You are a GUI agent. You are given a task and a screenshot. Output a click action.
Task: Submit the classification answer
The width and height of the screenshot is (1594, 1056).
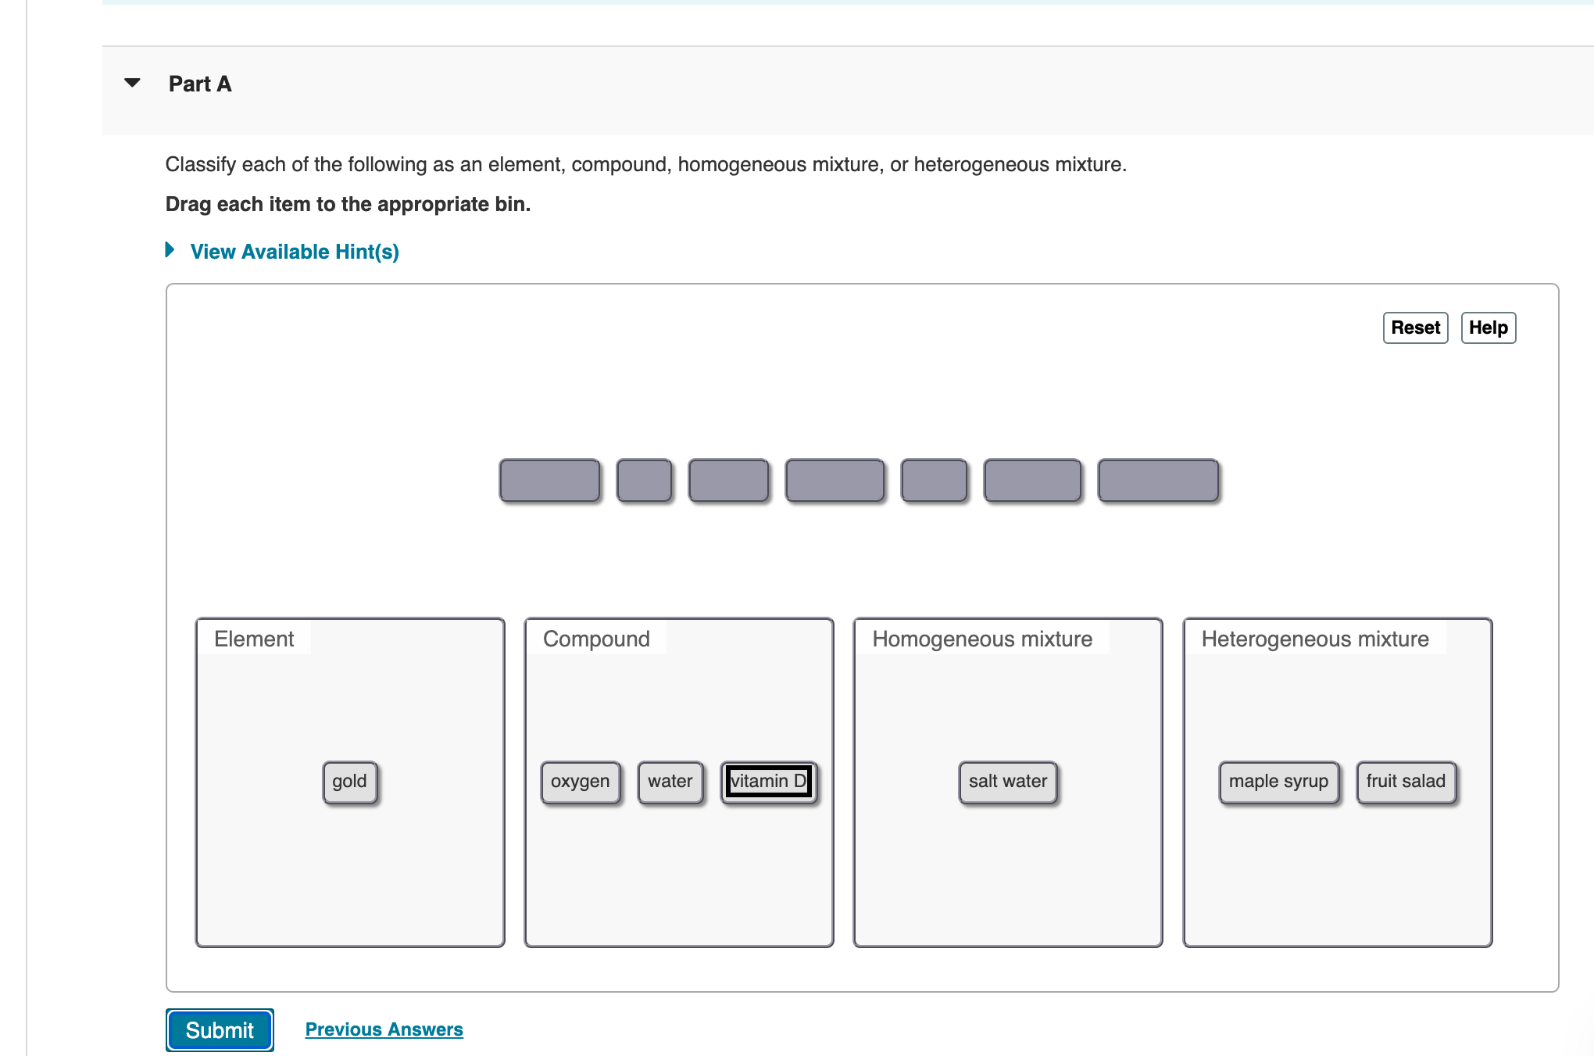pyautogui.click(x=220, y=1029)
